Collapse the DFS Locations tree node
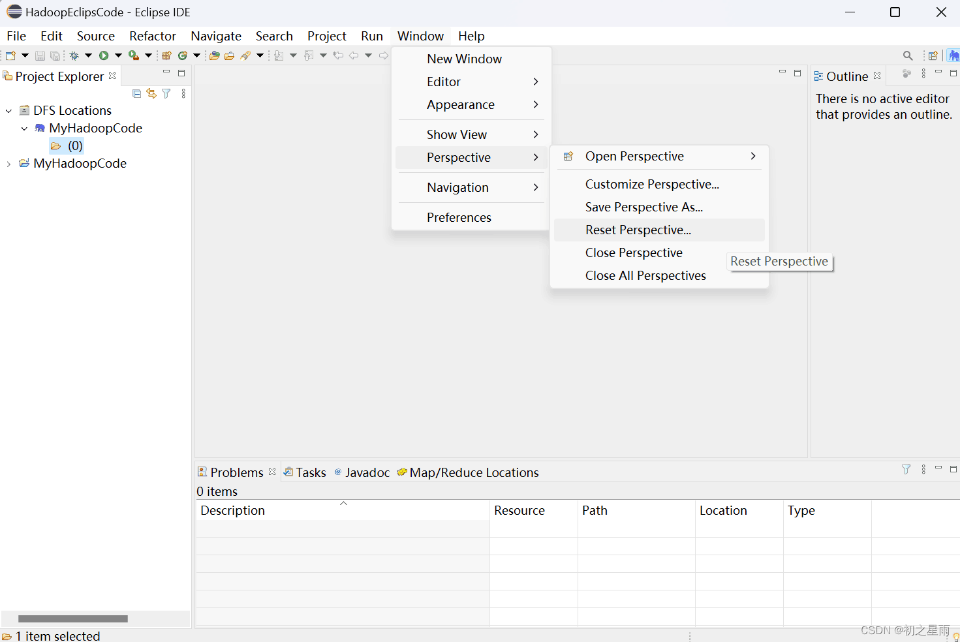The image size is (960, 642). pos(8,111)
